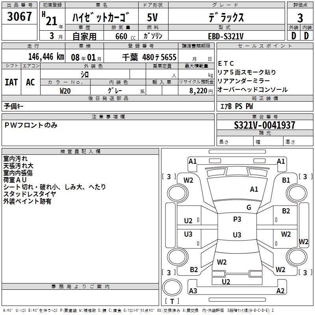Click the IAT shift type cell
Viewport: 315px width, 315px height.
click(x=11, y=82)
